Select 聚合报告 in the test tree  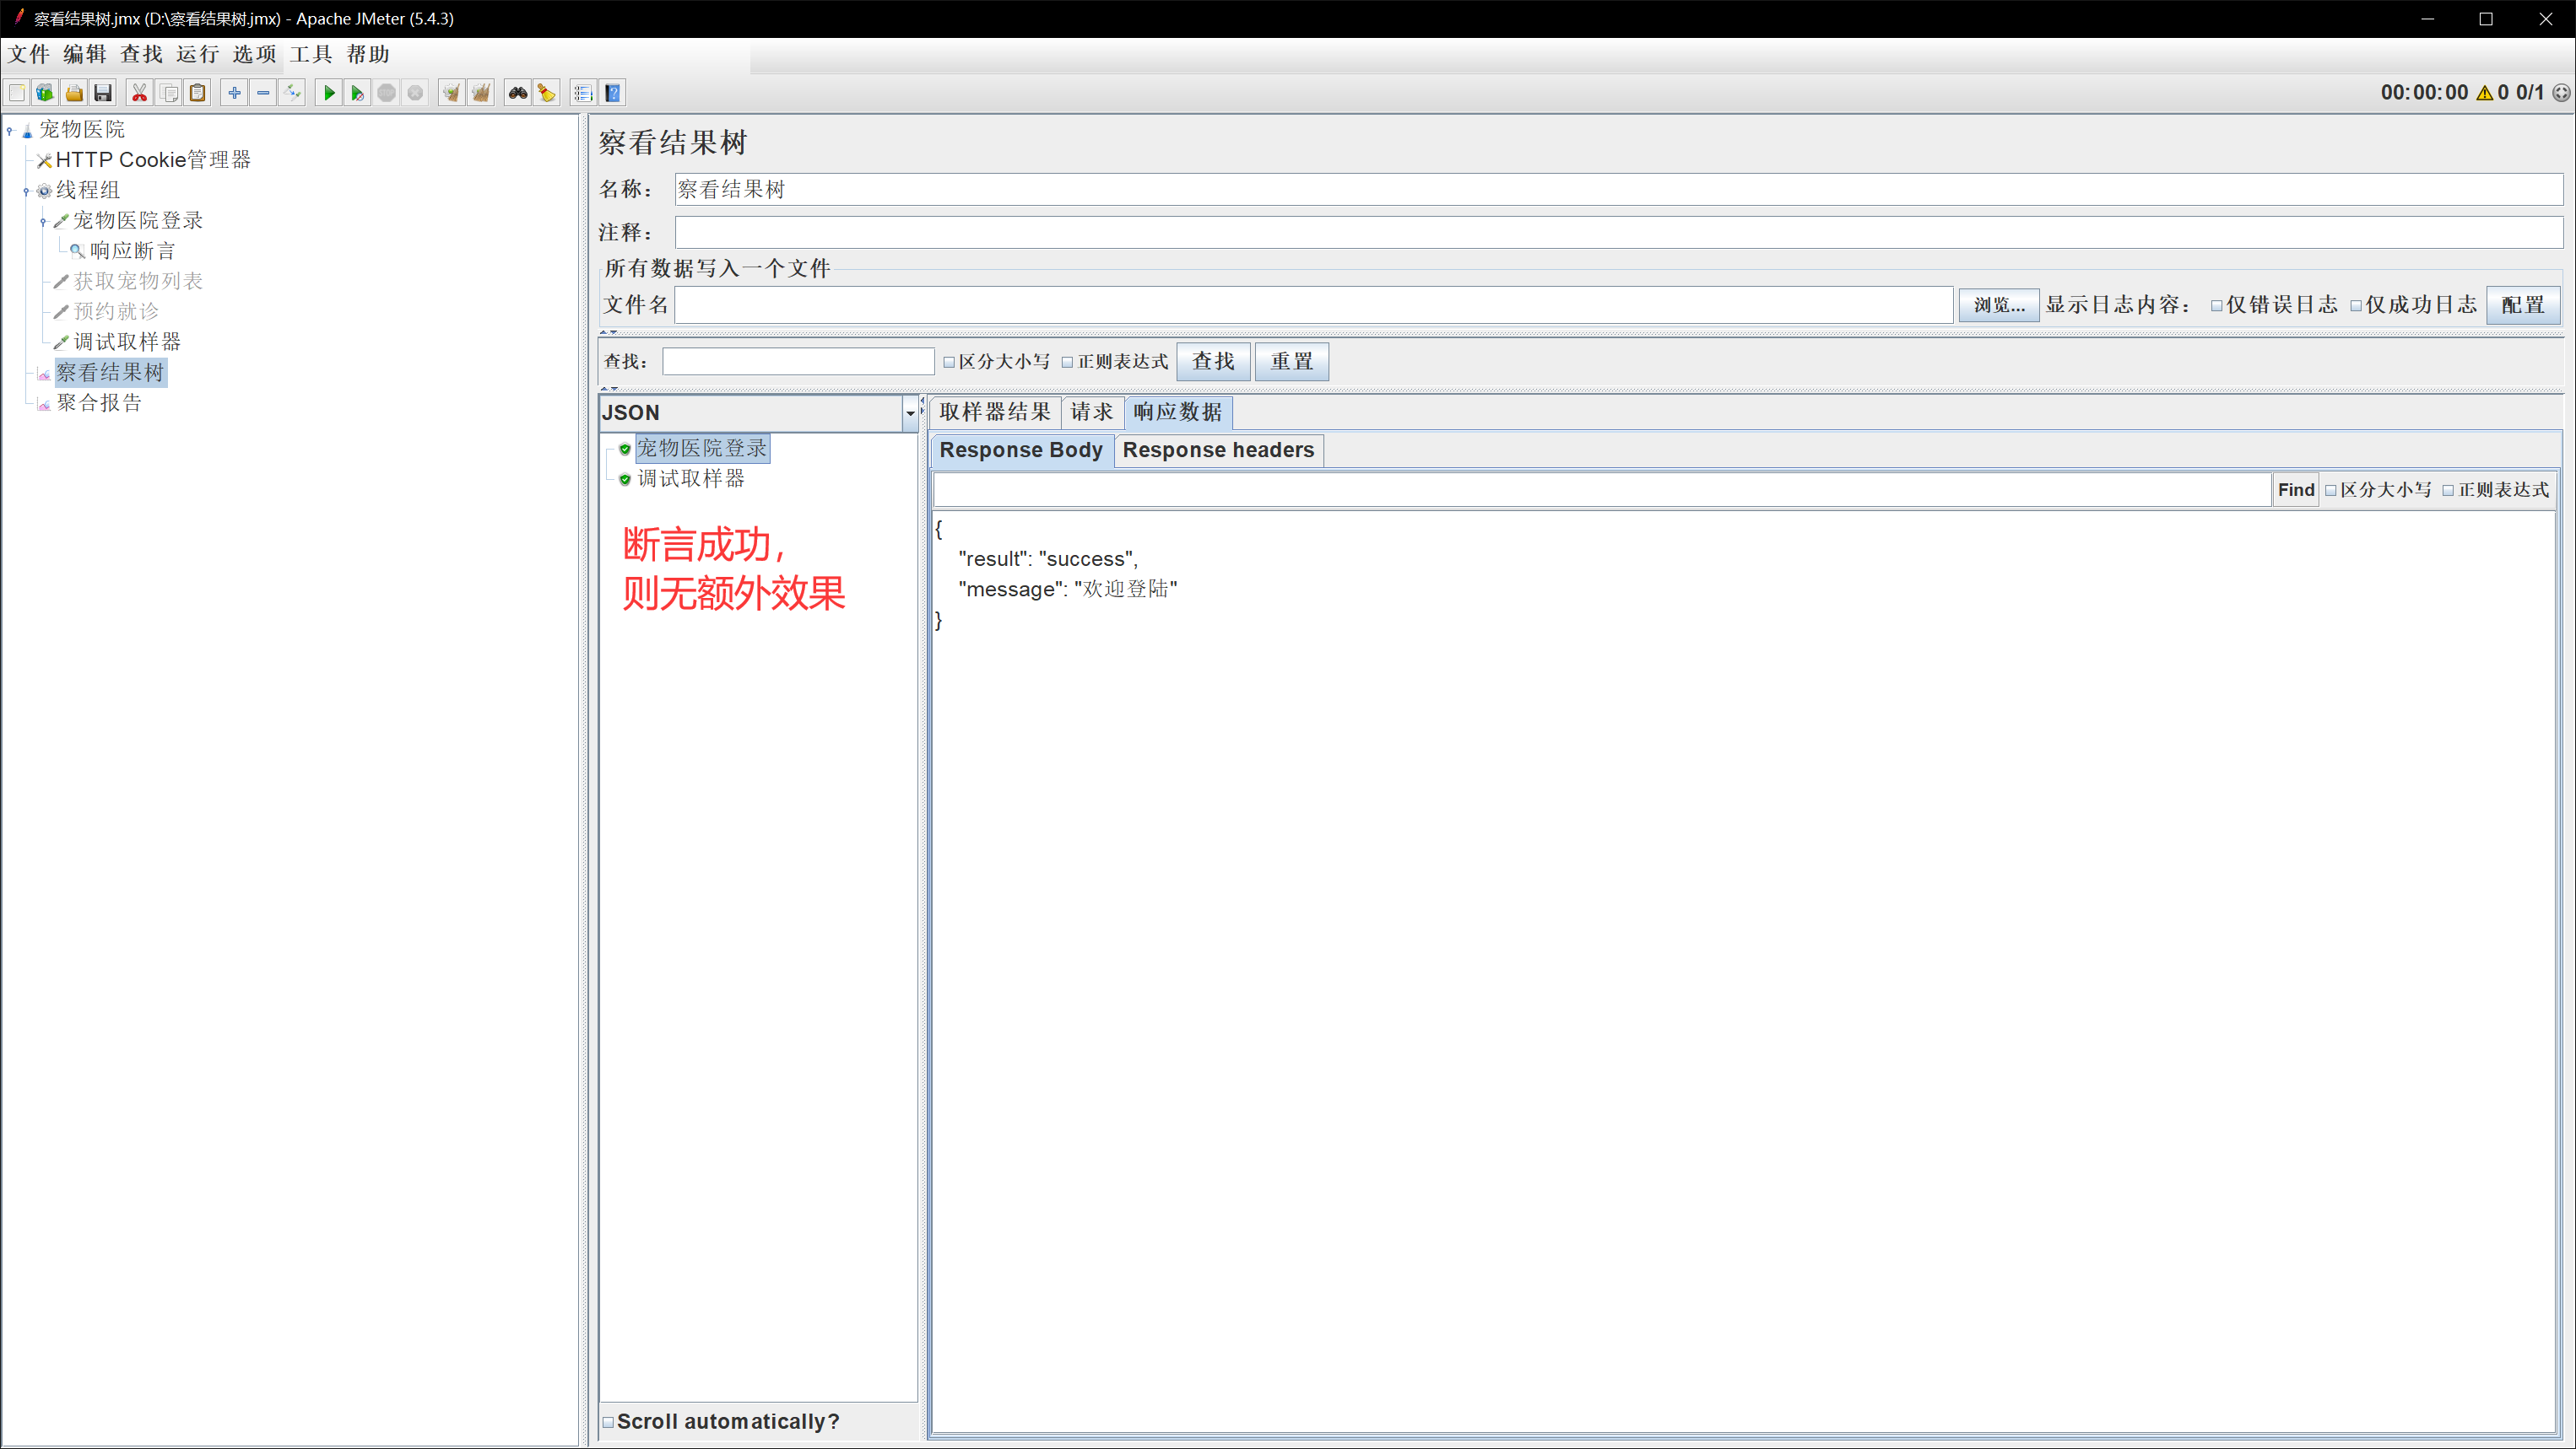[99, 402]
